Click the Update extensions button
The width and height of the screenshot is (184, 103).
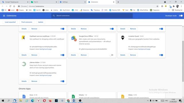pyautogui.click(x=41, y=22)
